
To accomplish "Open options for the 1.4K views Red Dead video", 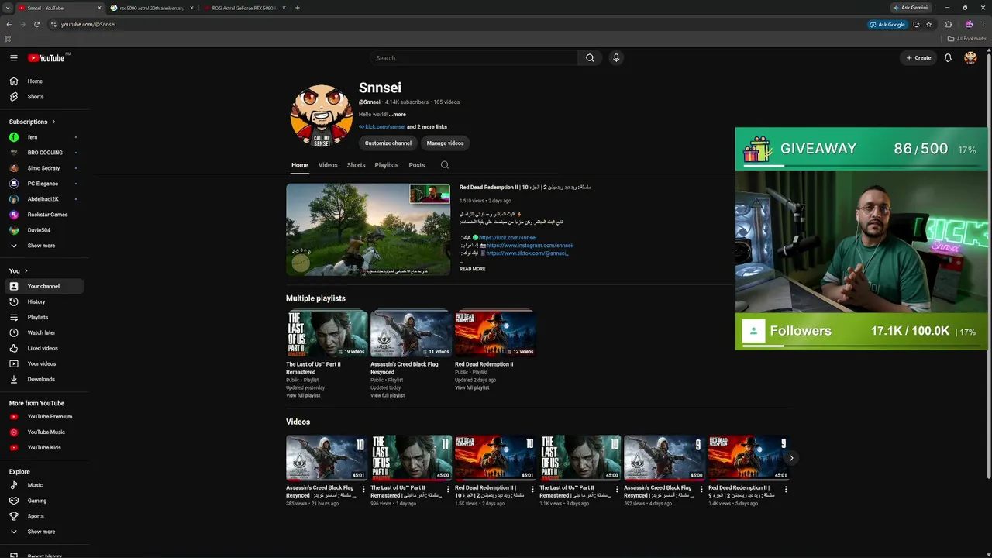I will pyautogui.click(x=786, y=489).
